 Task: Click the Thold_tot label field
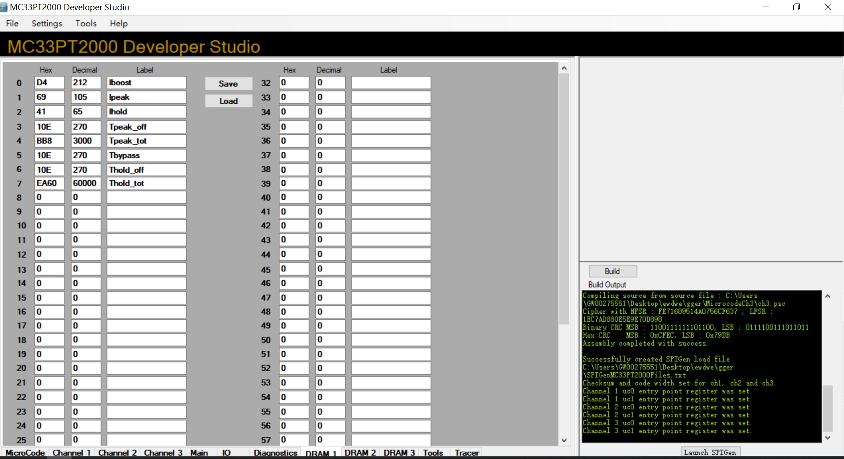pos(147,183)
